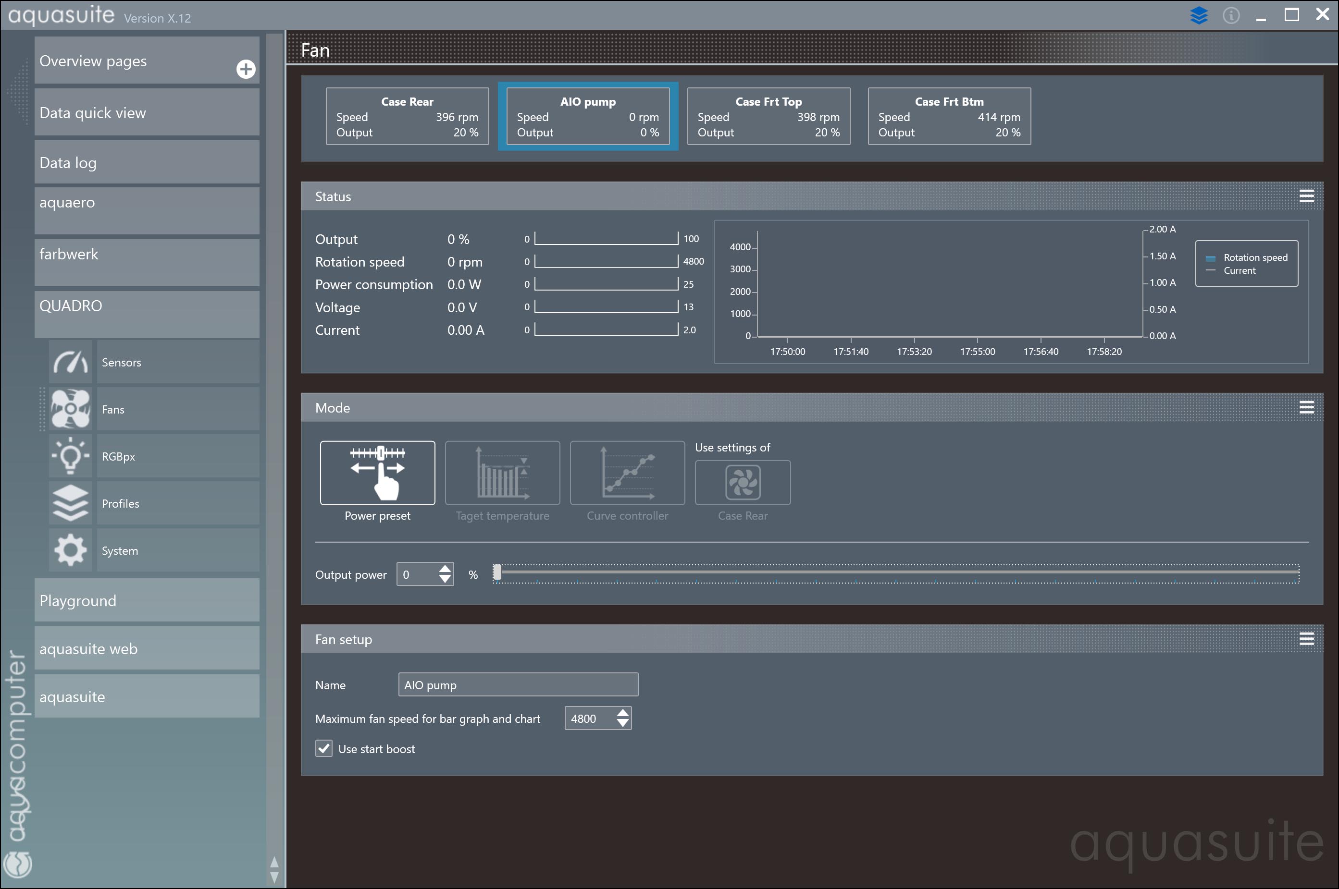
Task: Open the info icon in title bar
Action: tap(1231, 15)
